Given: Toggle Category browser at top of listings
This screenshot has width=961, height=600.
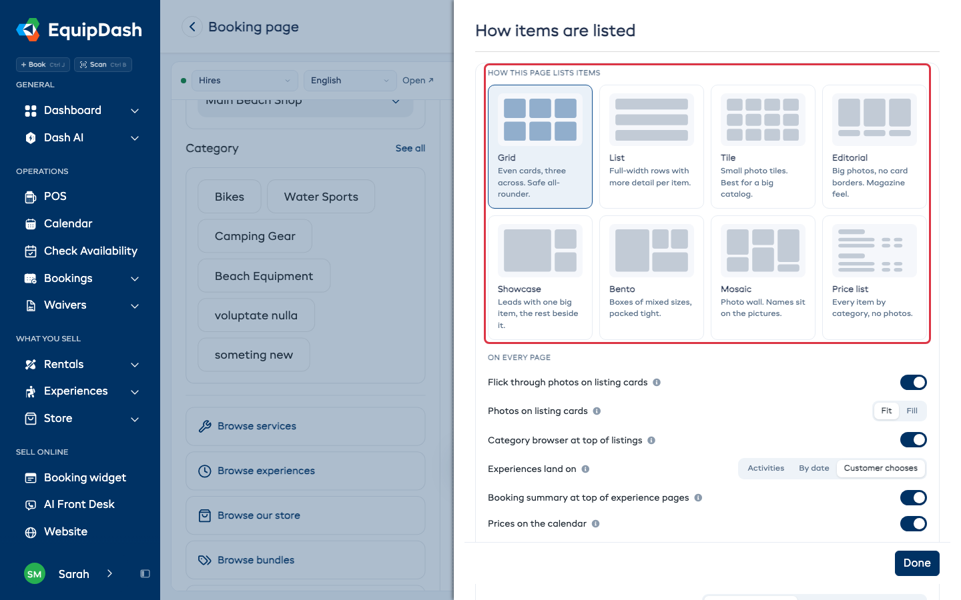Looking at the screenshot, I should [914, 440].
